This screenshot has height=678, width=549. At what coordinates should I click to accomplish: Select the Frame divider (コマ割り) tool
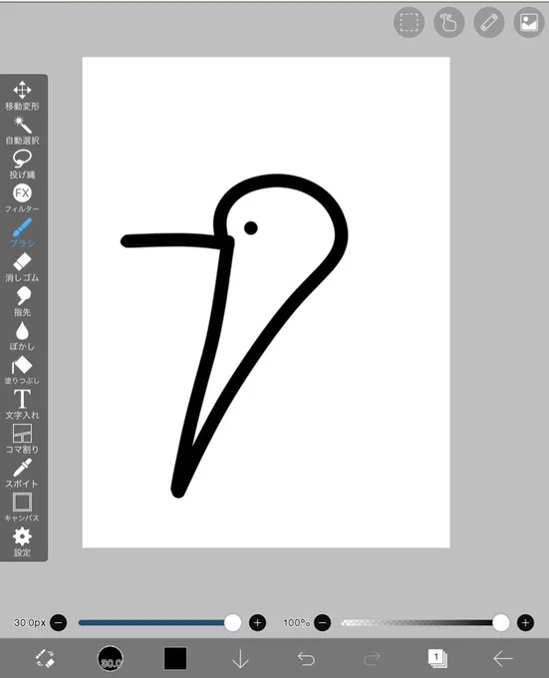coord(22,439)
